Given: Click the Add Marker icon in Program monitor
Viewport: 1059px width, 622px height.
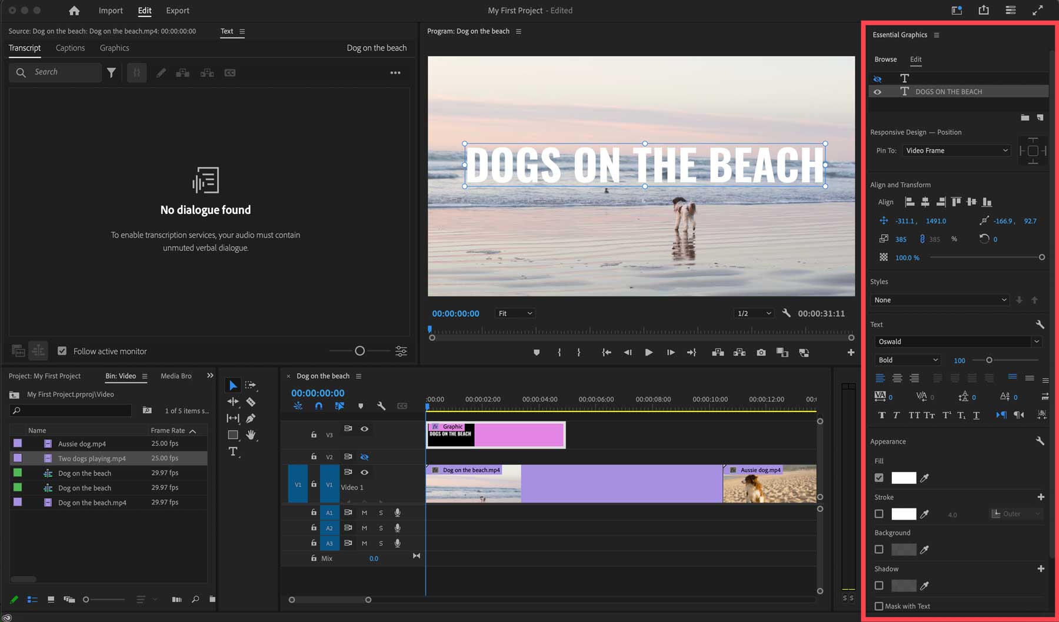Looking at the screenshot, I should (x=536, y=353).
